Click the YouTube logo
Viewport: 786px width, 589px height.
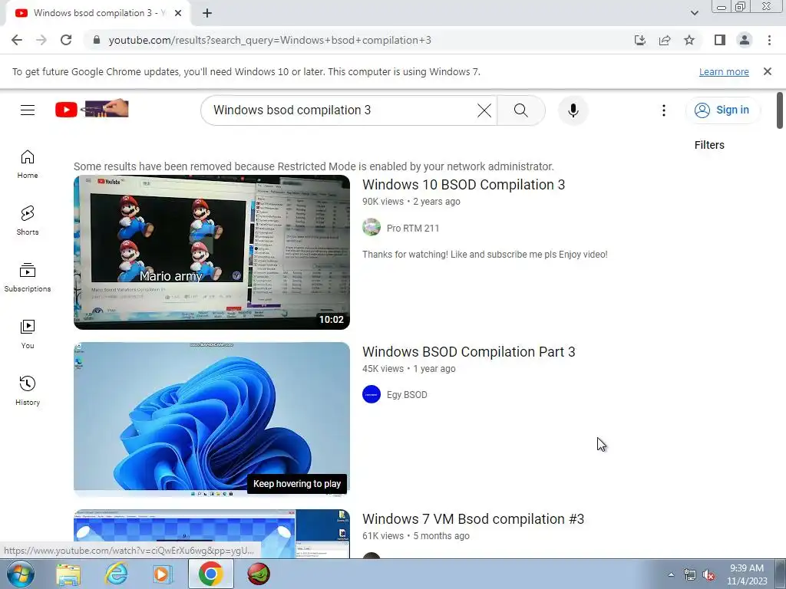(92, 109)
